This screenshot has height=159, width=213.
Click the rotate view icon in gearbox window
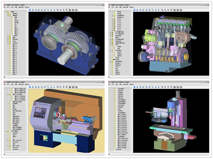[51, 10]
